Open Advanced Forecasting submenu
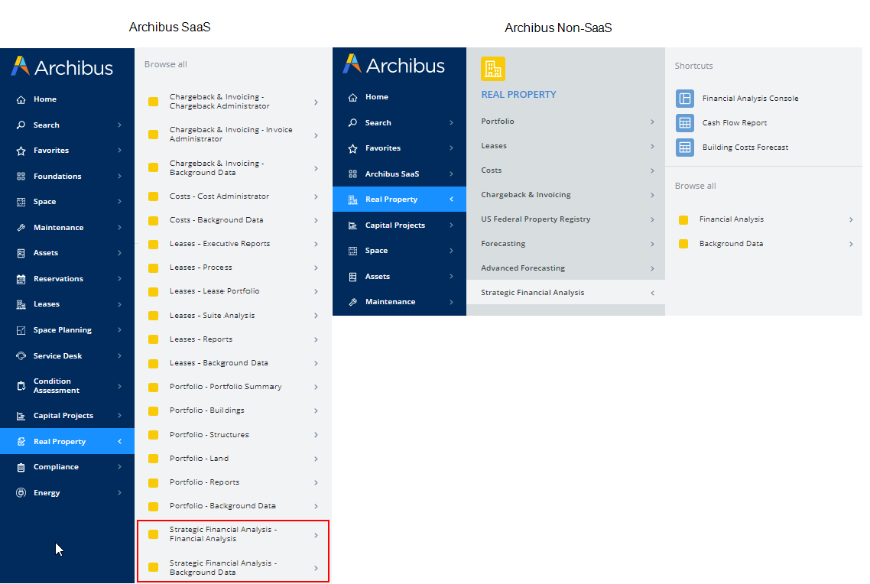This screenshot has height=584, width=870. [x=566, y=268]
